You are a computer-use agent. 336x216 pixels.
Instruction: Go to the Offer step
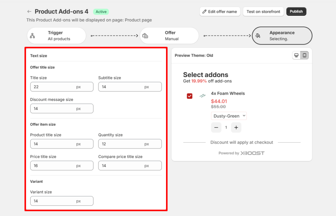(x=169, y=35)
